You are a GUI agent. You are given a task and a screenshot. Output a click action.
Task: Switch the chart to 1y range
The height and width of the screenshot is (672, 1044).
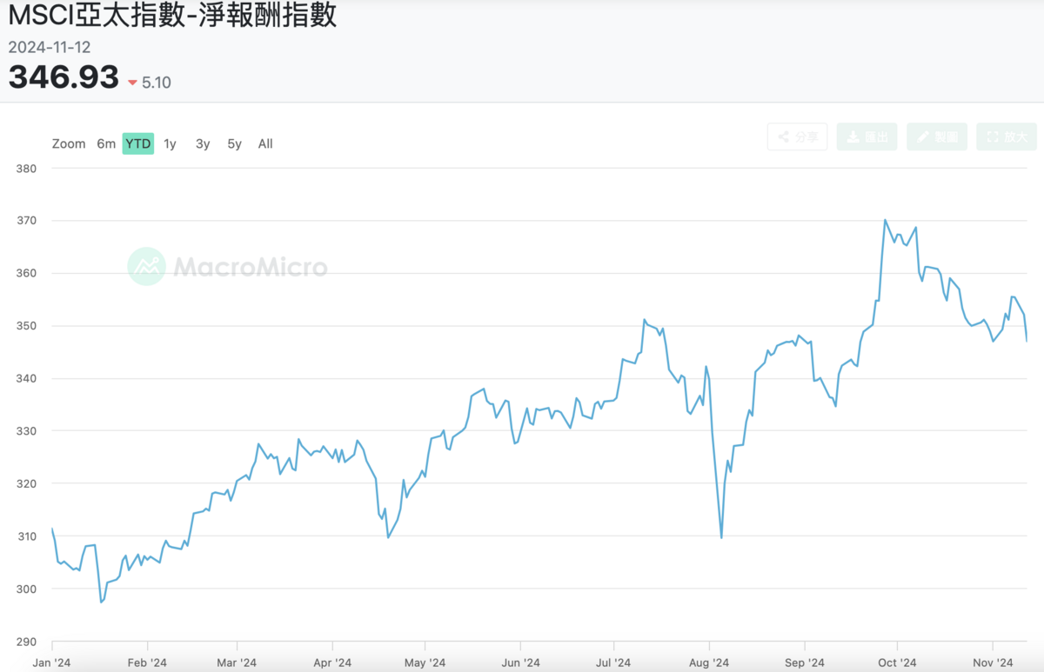tap(170, 143)
